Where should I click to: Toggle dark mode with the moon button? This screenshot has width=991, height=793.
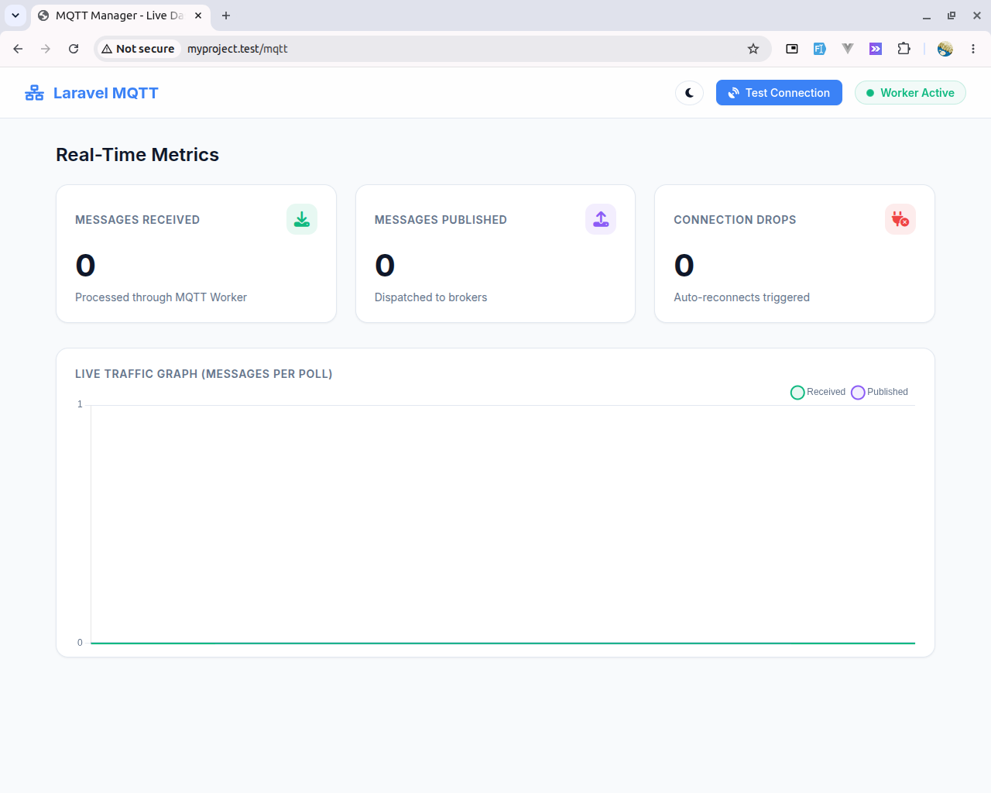pyautogui.click(x=689, y=93)
